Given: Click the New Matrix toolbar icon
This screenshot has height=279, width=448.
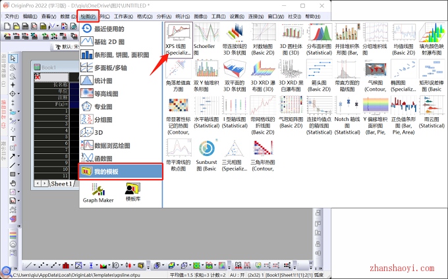Looking at the screenshot, I should (x=43, y=26).
